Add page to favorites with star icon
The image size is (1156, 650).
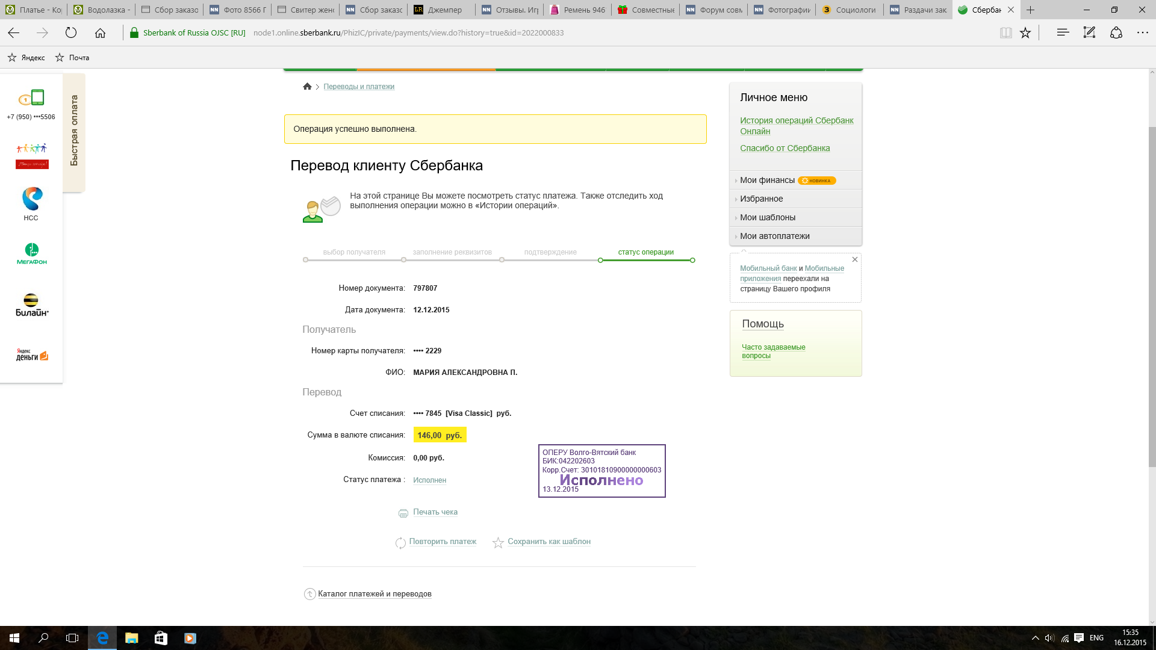[1025, 33]
